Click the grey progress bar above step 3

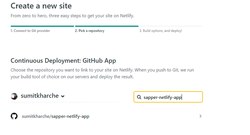171,26
